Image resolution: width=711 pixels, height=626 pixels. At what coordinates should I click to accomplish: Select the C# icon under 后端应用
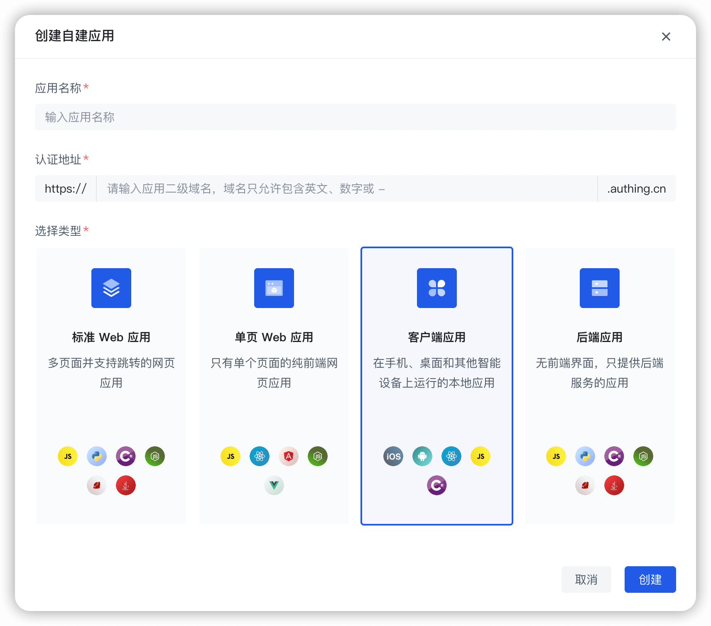(614, 456)
